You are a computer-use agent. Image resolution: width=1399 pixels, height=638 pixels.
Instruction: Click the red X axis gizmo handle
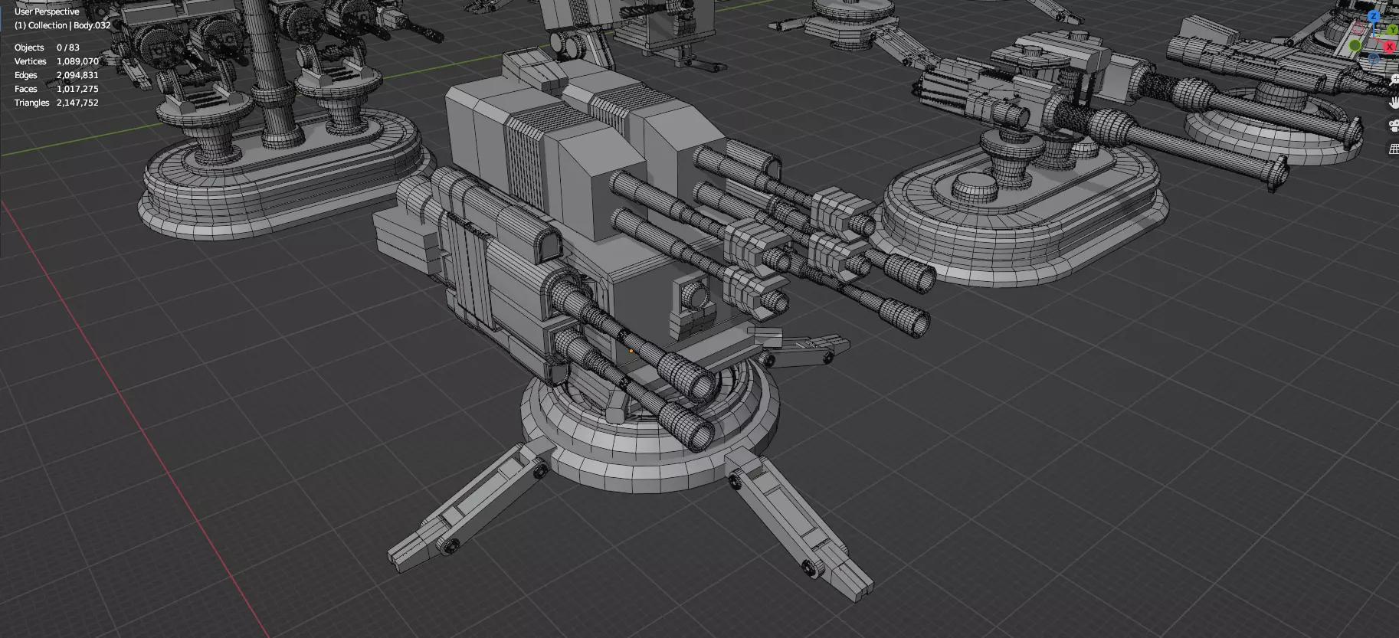point(1389,47)
